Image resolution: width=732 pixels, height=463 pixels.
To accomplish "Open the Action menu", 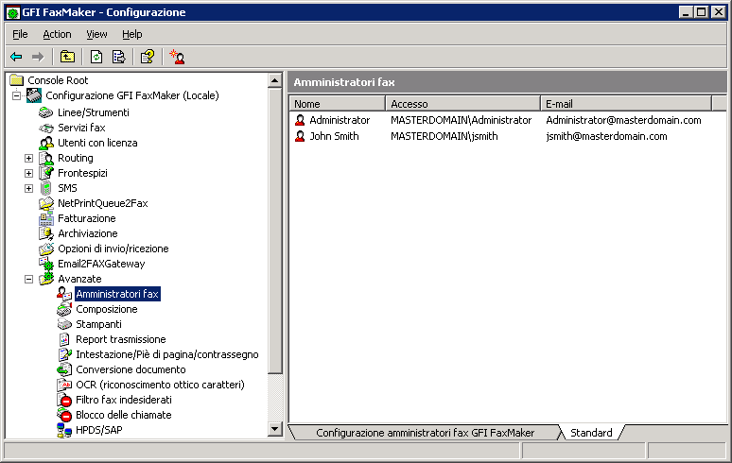I will pos(57,34).
